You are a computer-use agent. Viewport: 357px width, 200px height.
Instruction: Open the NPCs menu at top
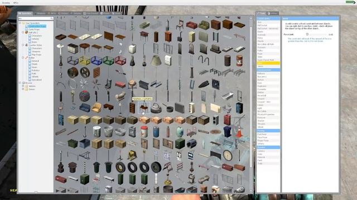(16, 3)
